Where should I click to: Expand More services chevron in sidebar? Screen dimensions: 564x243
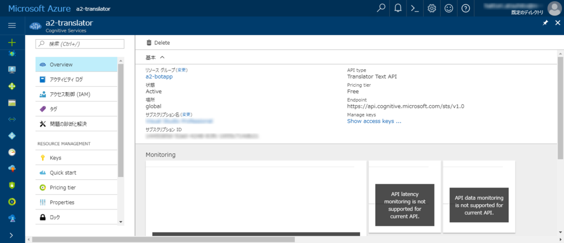click(12, 235)
